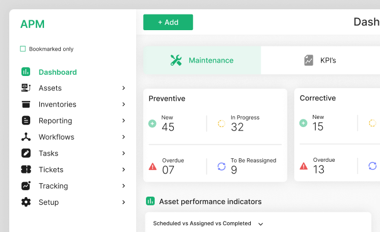The image size is (380, 232).
Task: Expand the Tracking submenu chevron
Action: coord(123,186)
